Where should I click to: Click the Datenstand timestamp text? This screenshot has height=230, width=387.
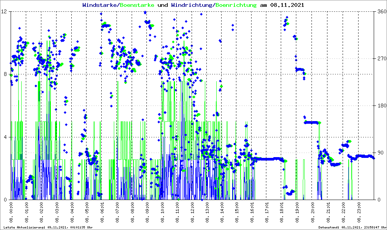352,227
